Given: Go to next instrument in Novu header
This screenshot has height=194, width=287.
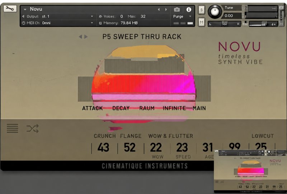Looking at the screenshot, I should (x=166, y=9).
